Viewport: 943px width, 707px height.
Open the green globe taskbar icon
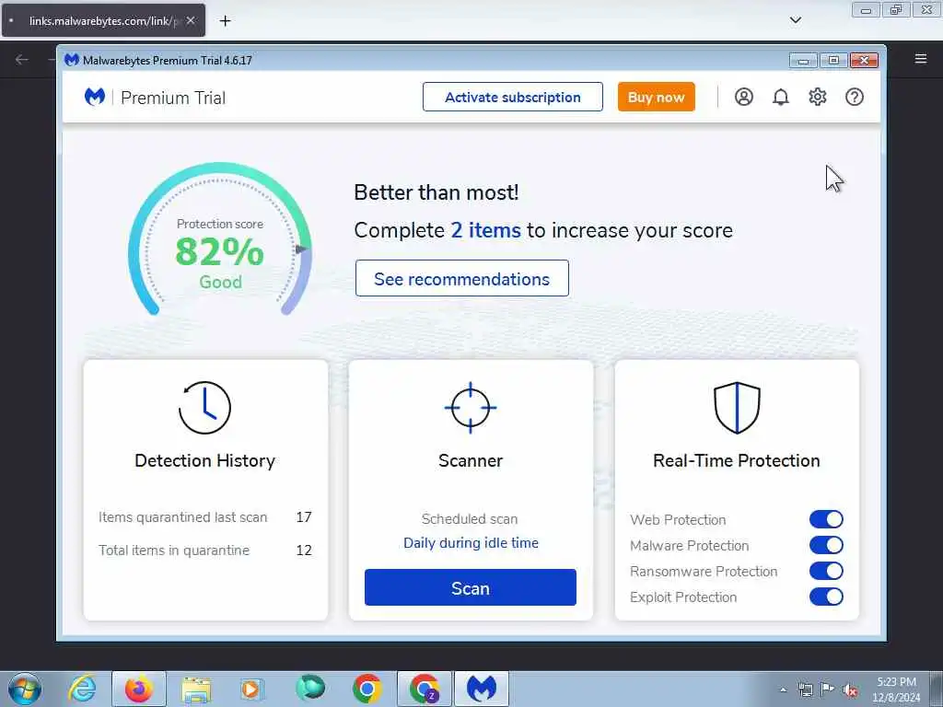point(310,689)
